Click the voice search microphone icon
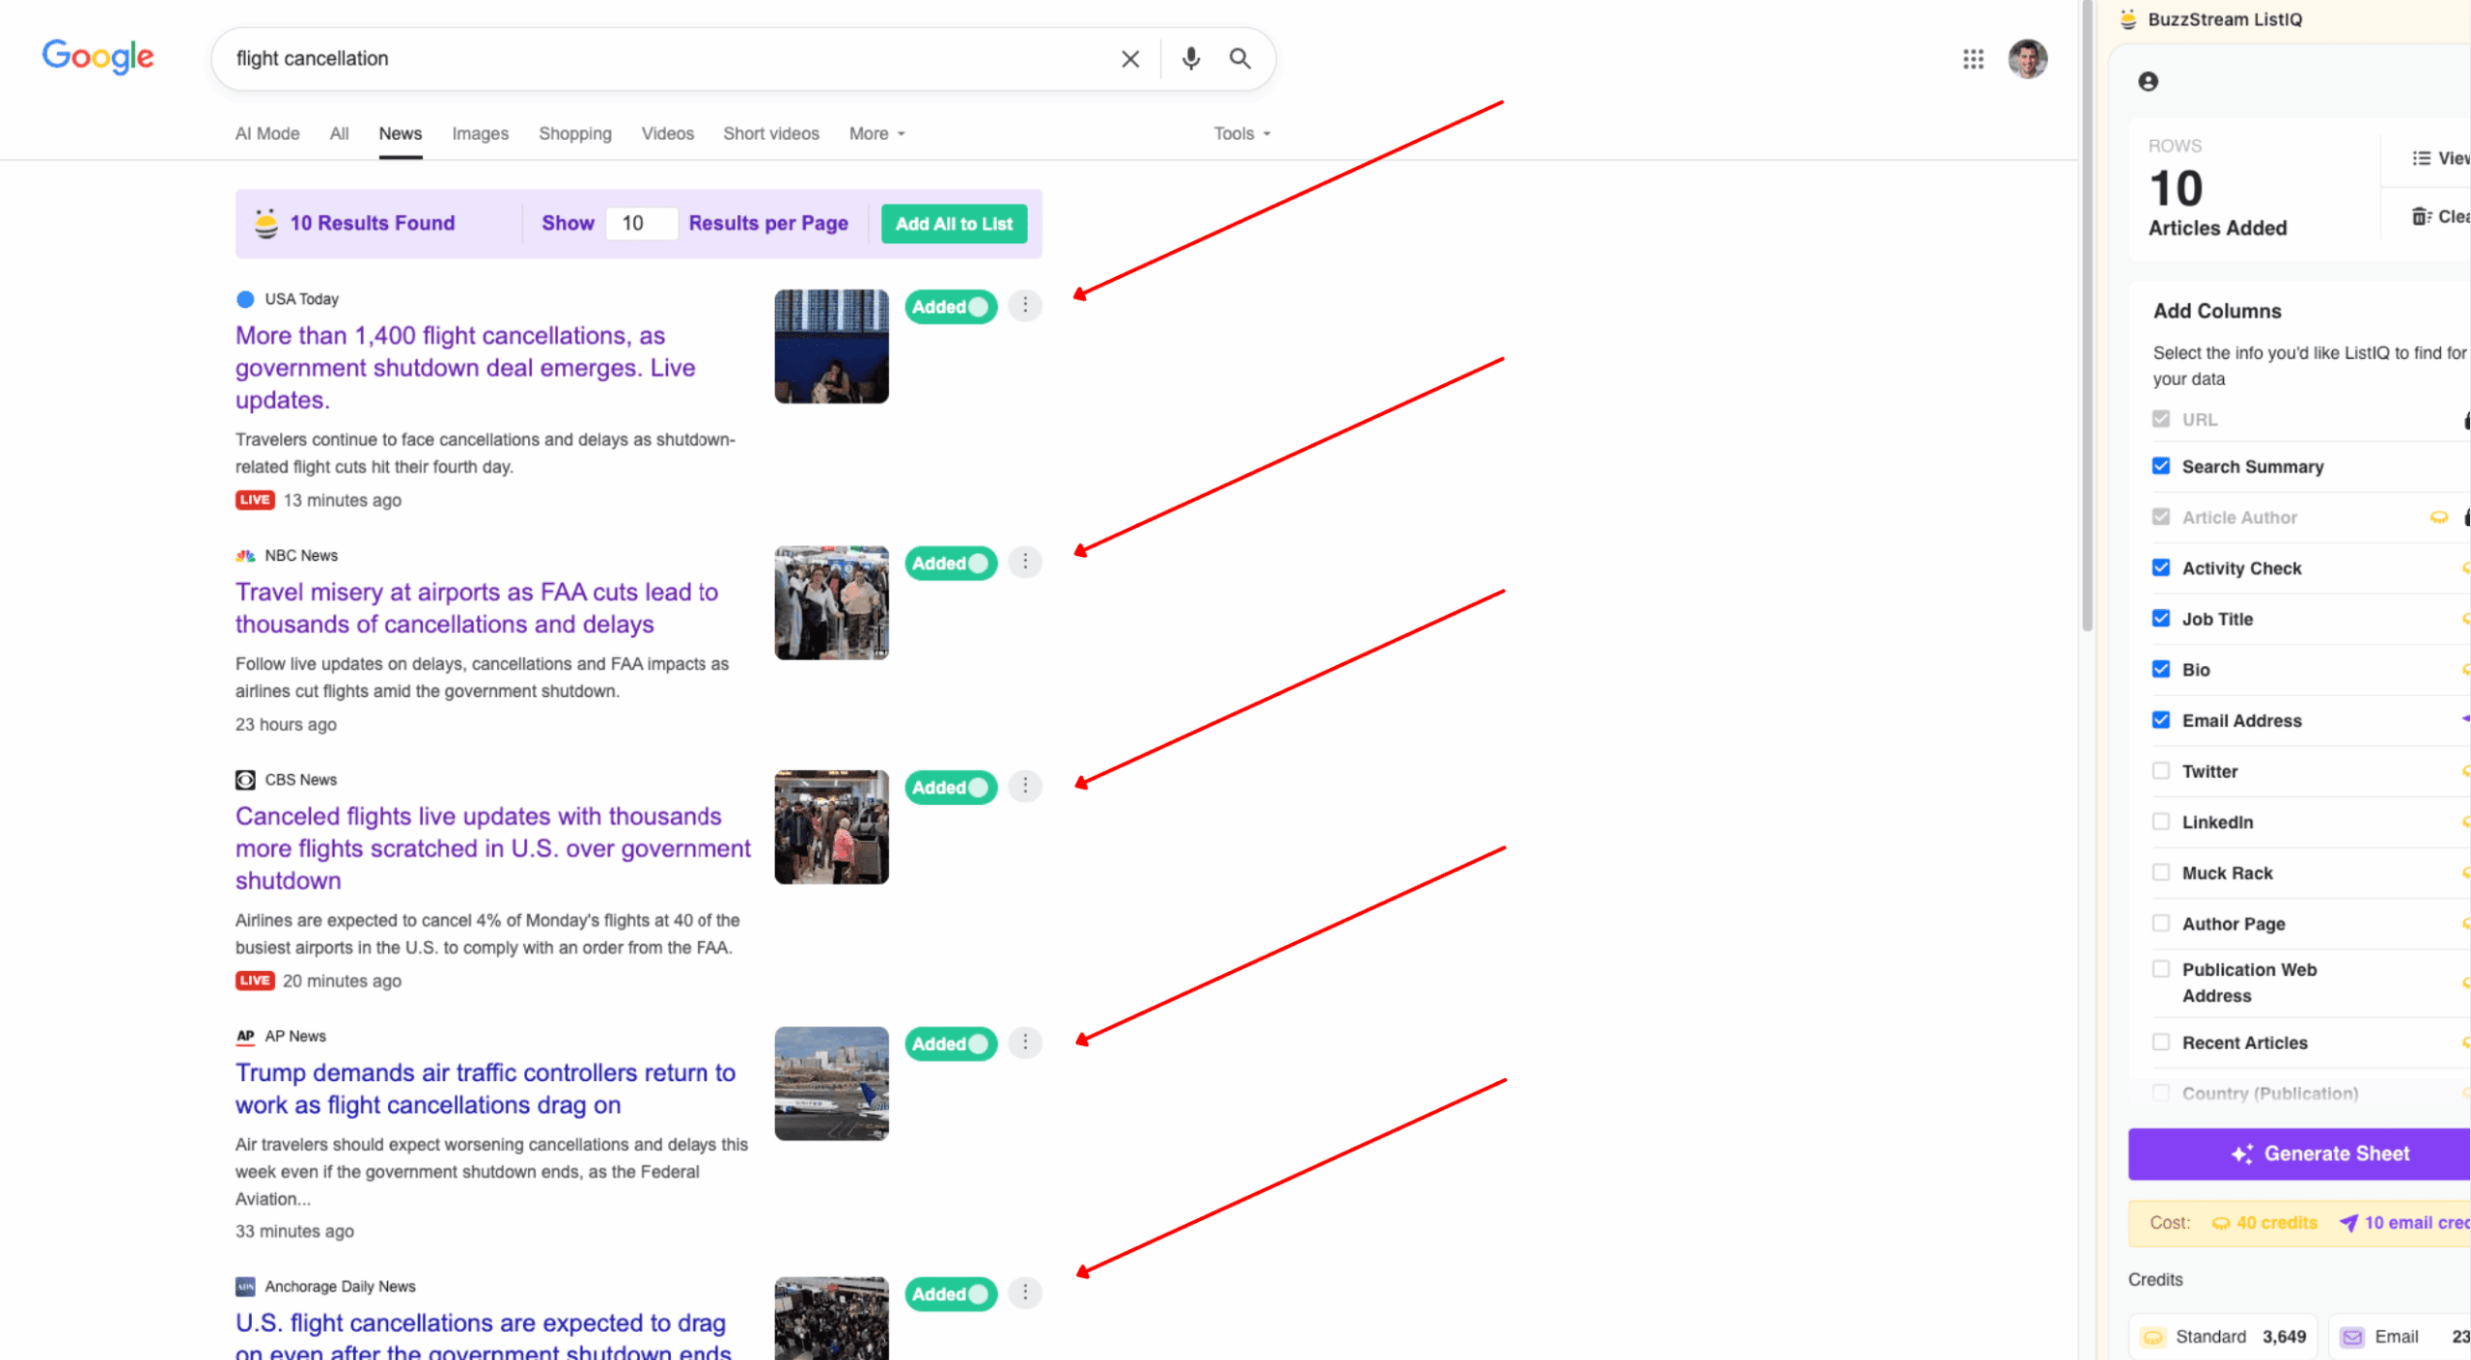 coord(1190,59)
